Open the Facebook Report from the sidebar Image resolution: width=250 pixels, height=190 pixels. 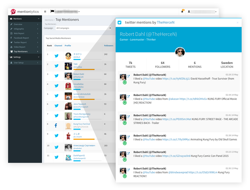tap(12, 38)
